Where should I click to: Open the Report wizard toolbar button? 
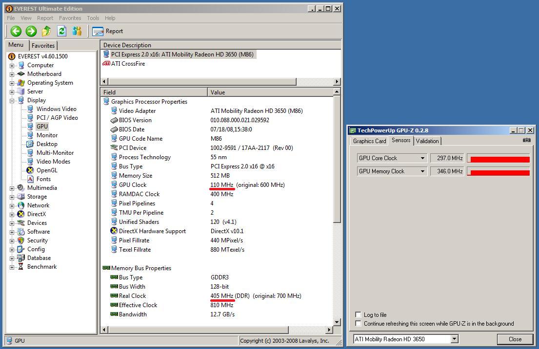[x=108, y=31]
